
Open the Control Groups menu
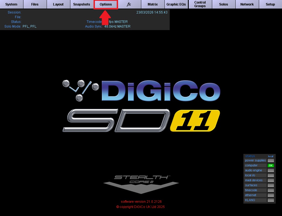pos(200,4)
